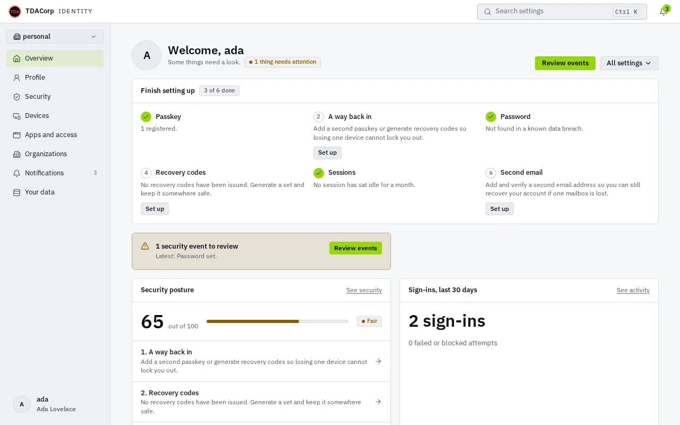Open Apps and access section
The width and height of the screenshot is (680, 425).
point(55,135)
